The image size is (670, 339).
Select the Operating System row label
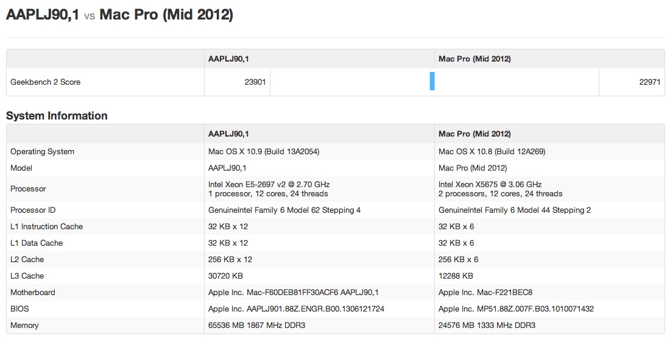42,152
